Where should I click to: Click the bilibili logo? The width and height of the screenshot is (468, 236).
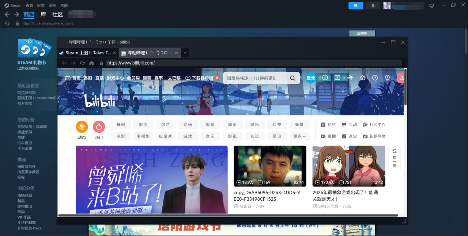100,101
